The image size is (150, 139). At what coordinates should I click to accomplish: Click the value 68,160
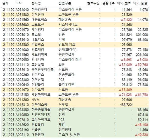[143, 110]
